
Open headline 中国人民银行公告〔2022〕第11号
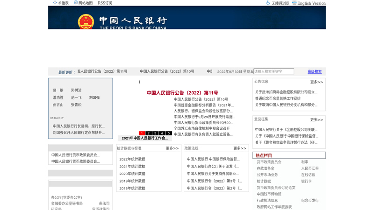(x=182, y=93)
